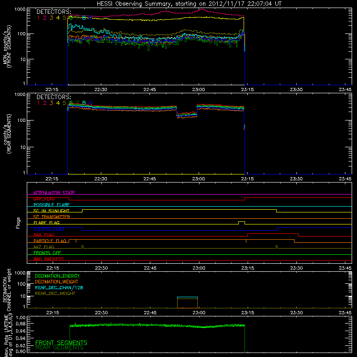Click the GAP_FLAG label
Screen dimensions: 357x357
[x=44, y=199]
